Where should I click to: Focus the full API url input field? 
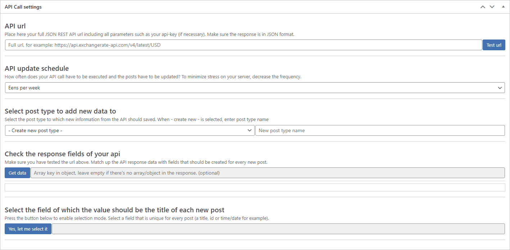[243, 45]
